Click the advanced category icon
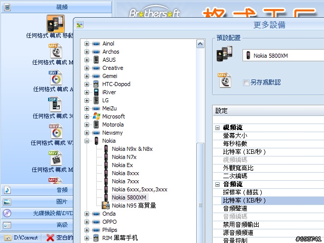 click(7, 225)
